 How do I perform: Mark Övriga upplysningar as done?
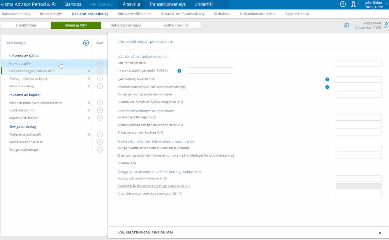pyautogui.click(x=100, y=150)
